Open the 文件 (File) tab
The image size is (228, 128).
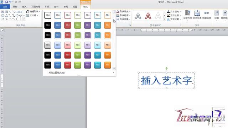(5, 7)
